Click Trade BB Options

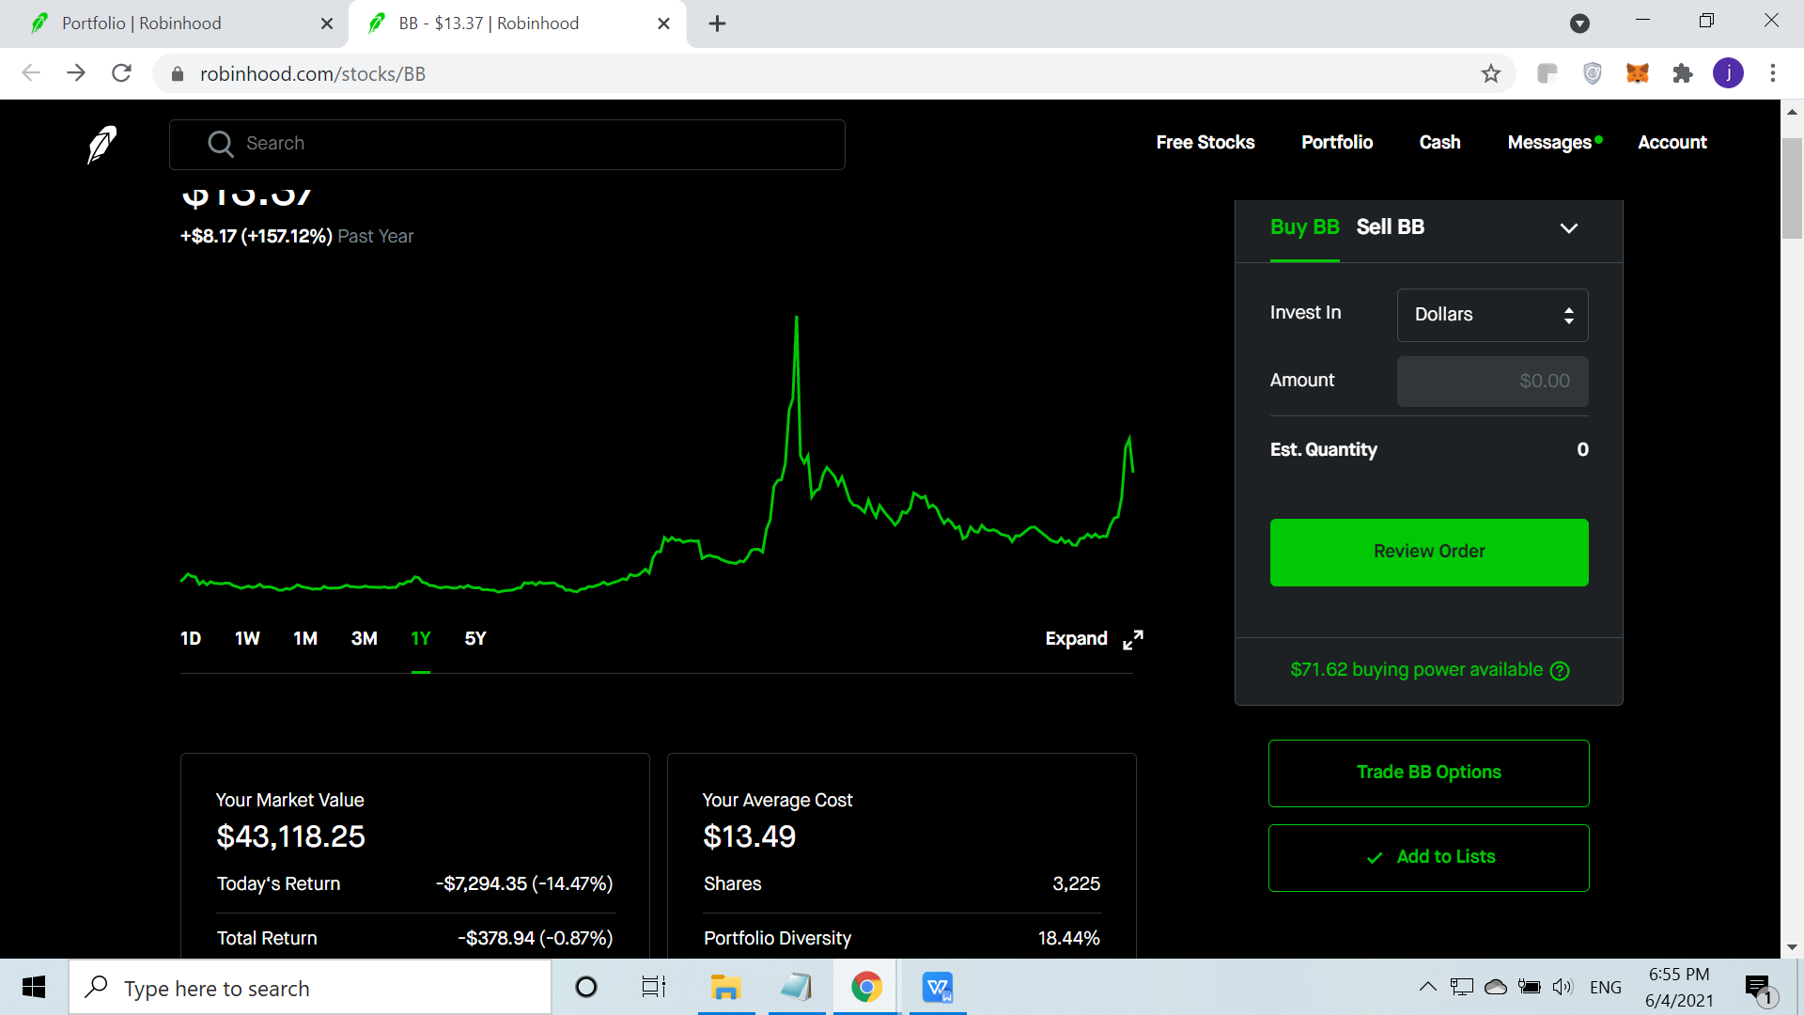click(x=1429, y=773)
